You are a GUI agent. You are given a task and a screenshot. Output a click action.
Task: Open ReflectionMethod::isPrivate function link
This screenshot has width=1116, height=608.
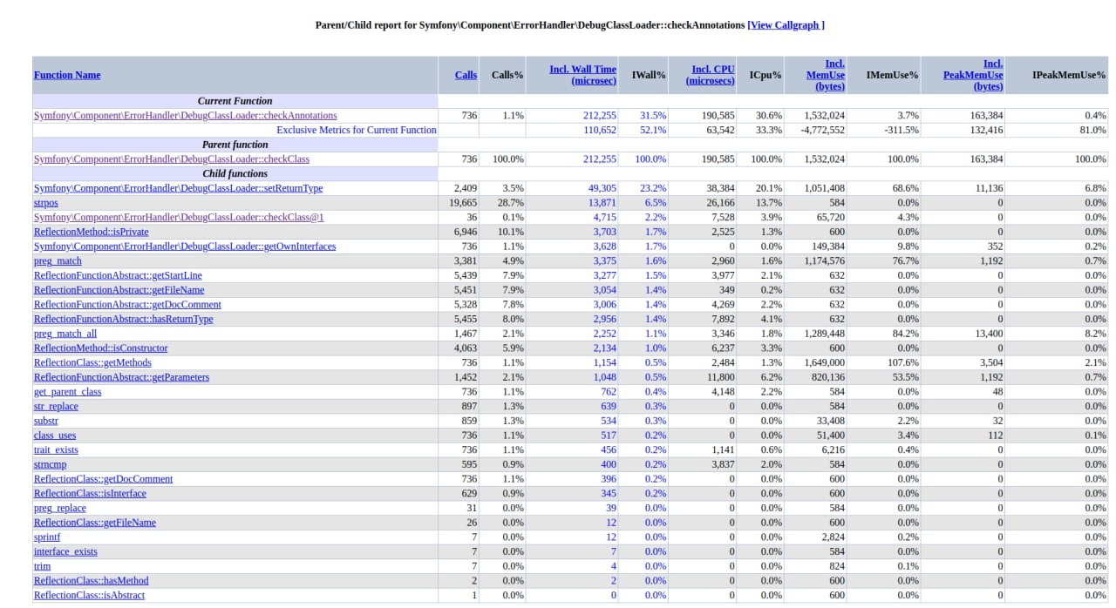click(x=91, y=232)
